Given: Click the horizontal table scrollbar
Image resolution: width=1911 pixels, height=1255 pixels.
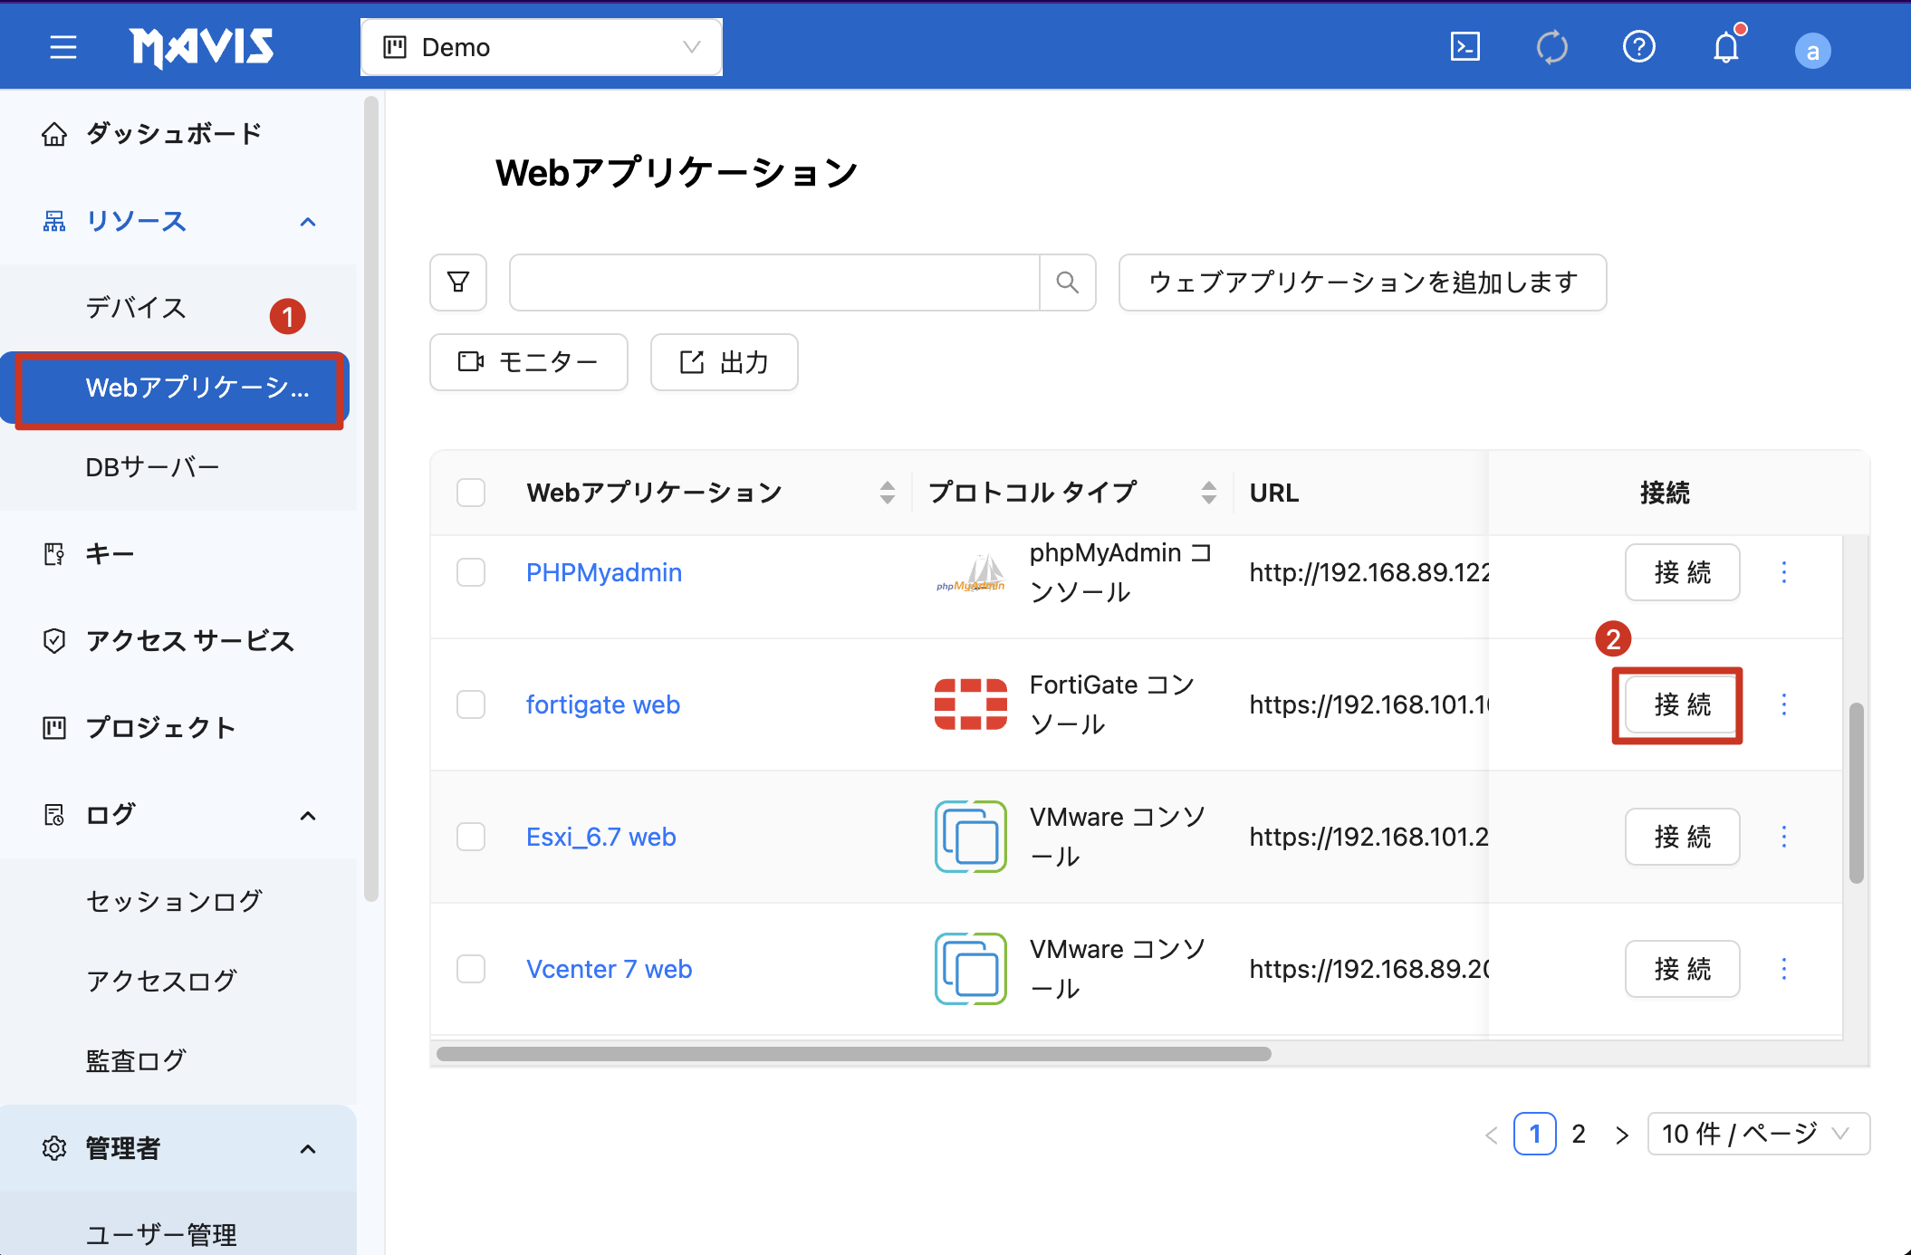Looking at the screenshot, I should pos(853,1054).
